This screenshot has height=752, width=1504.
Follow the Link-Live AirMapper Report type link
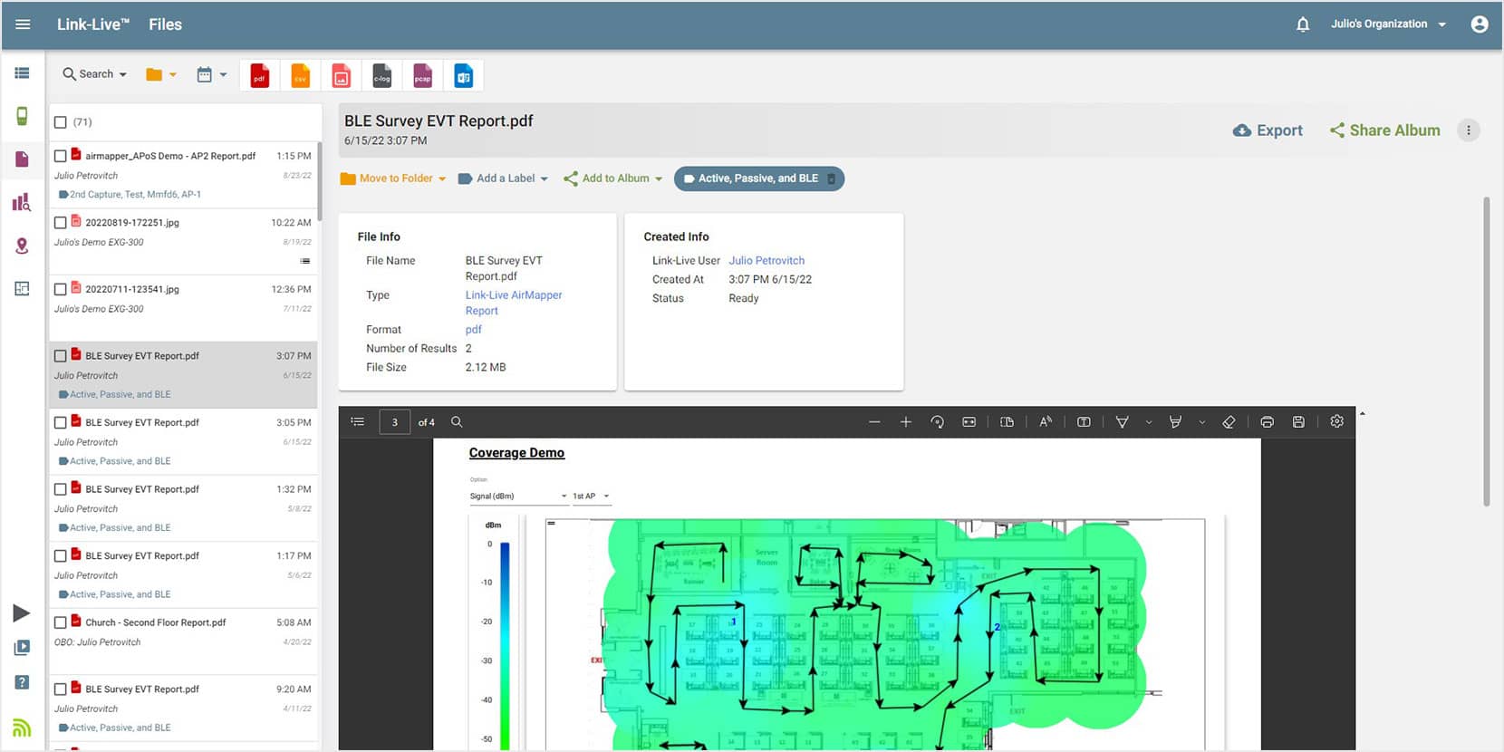click(x=514, y=303)
